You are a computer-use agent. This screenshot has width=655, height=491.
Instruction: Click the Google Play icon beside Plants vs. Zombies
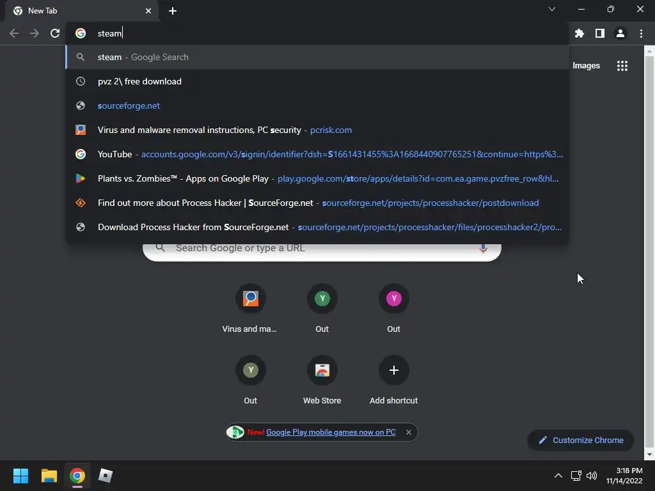(x=81, y=178)
